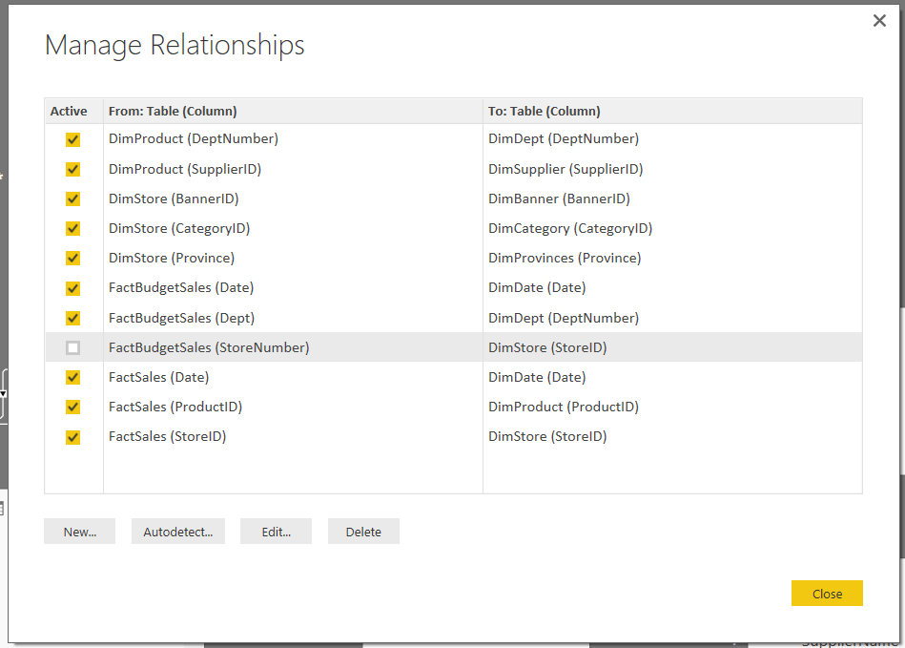Disable the DimStore (BannerID) relationship checkbox
The image size is (905, 648).
[72, 199]
